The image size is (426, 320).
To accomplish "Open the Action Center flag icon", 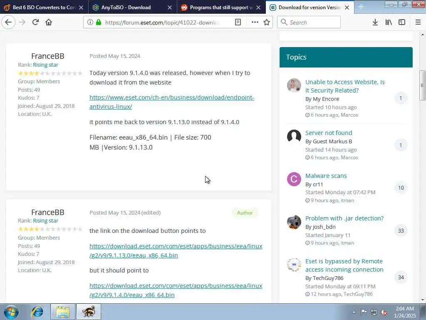I will tap(364, 312).
